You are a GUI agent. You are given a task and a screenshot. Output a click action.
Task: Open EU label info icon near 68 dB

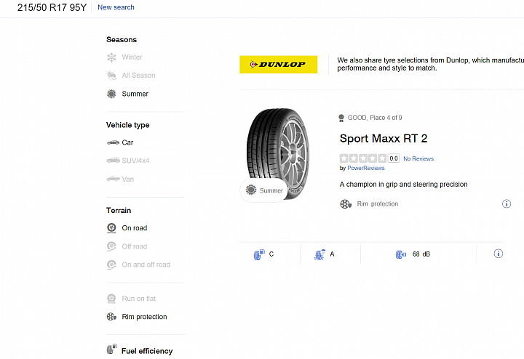pyautogui.click(x=498, y=254)
